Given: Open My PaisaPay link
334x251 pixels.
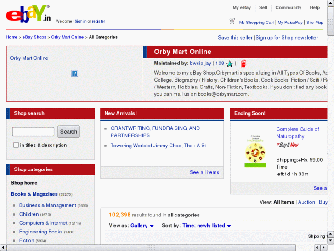Looking at the screenshot, I should [x=290, y=23].
